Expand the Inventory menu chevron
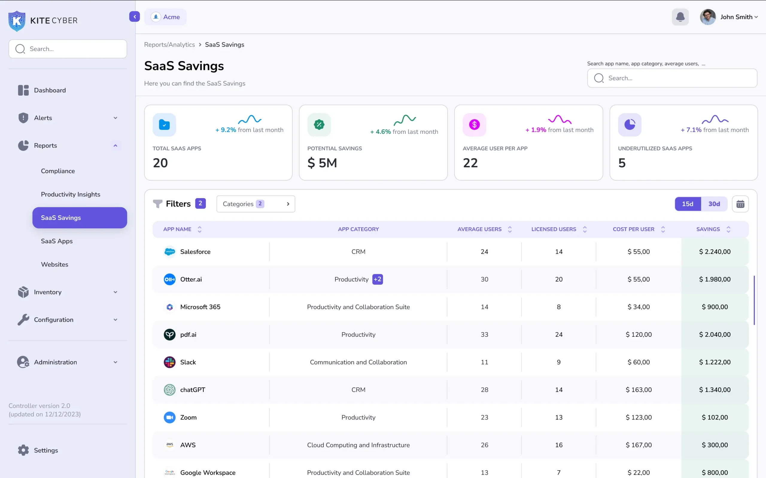The width and height of the screenshot is (766, 478). [115, 292]
